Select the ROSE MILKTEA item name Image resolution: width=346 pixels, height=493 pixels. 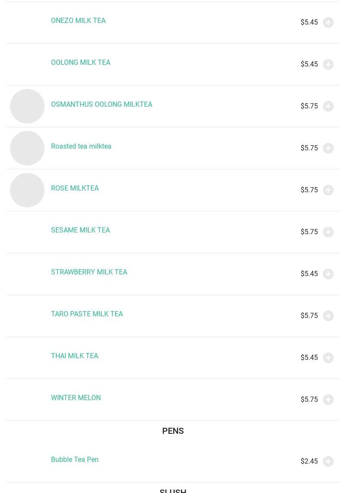[75, 188]
